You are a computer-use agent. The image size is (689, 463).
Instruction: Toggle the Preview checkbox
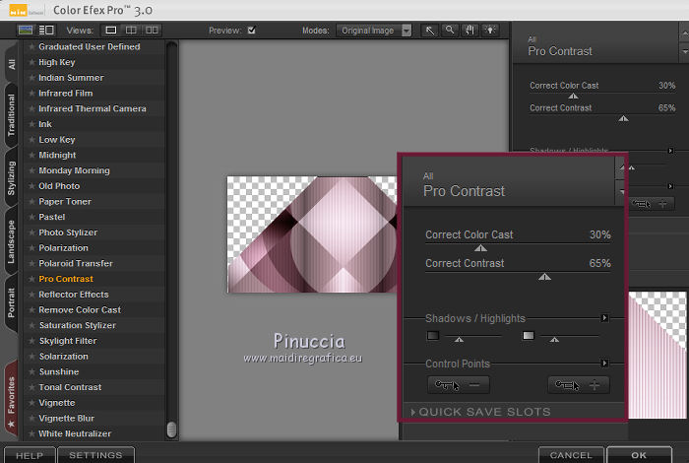(x=252, y=31)
